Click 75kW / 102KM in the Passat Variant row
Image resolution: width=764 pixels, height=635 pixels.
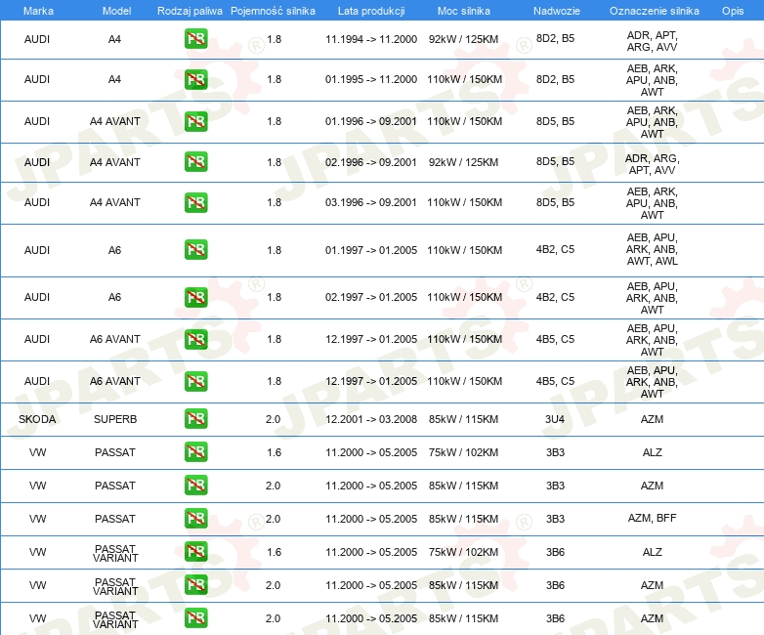[x=463, y=552]
